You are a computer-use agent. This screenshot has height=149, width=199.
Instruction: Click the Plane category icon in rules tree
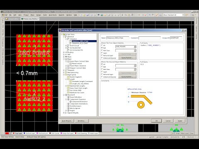(66, 59)
